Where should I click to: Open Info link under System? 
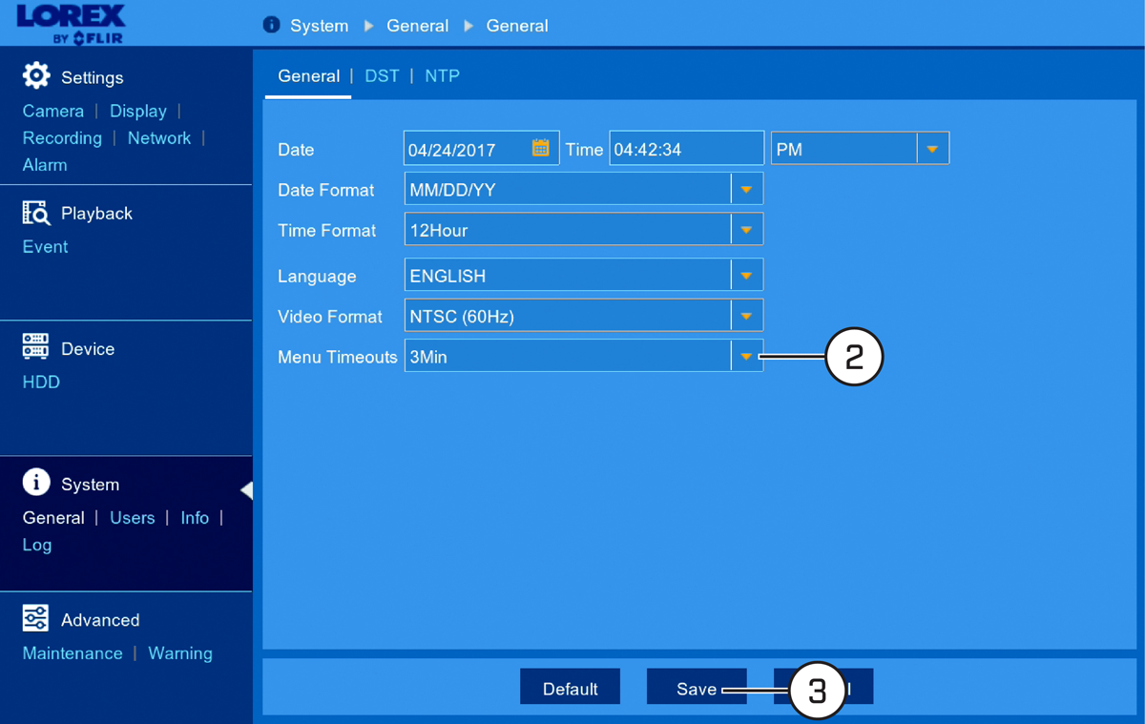195,517
